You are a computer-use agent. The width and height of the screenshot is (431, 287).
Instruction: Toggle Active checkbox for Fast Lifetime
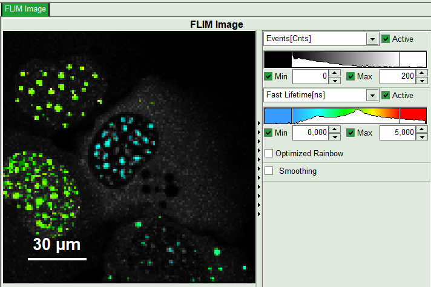point(386,95)
